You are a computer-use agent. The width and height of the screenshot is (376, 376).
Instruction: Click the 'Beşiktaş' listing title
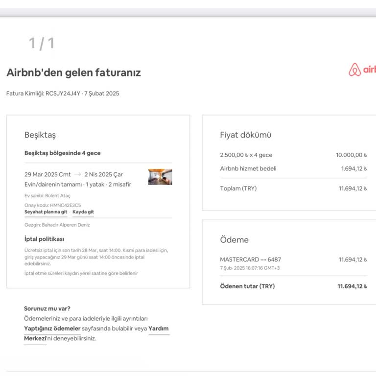tap(40, 135)
